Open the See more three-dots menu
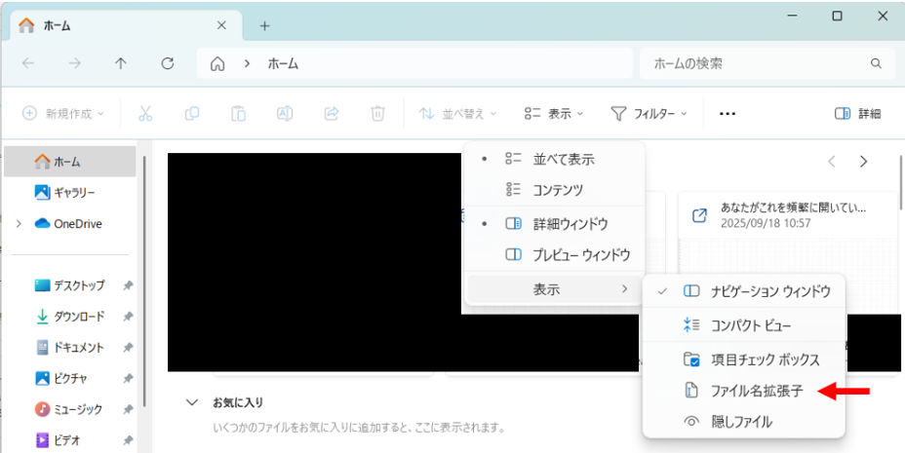Screen dimensions: 905x453 pyautogui.click(x=727, y=114)
